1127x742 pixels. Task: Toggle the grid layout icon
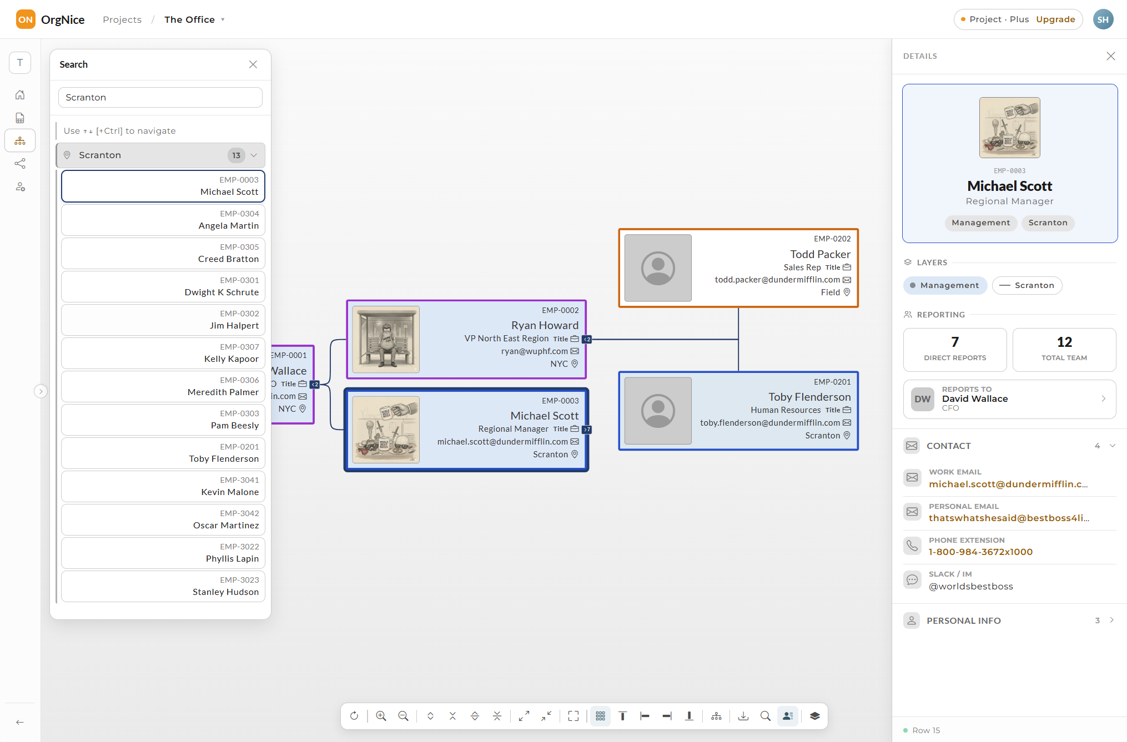pyautogui.click(x=601, y=716)
